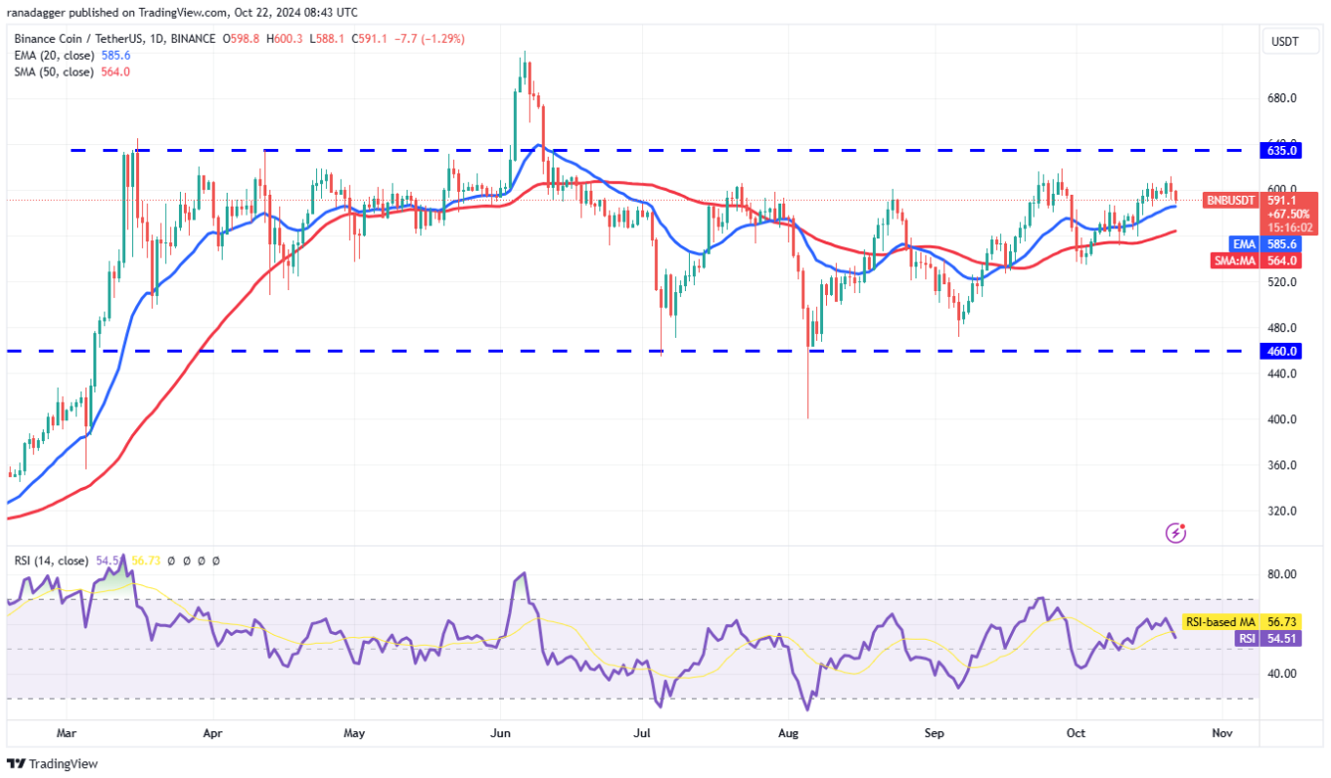Image resolution: width=1331 pixels, height=778 pixels.
Task: Click the Sep label on time axis
Action: (934, 732)
